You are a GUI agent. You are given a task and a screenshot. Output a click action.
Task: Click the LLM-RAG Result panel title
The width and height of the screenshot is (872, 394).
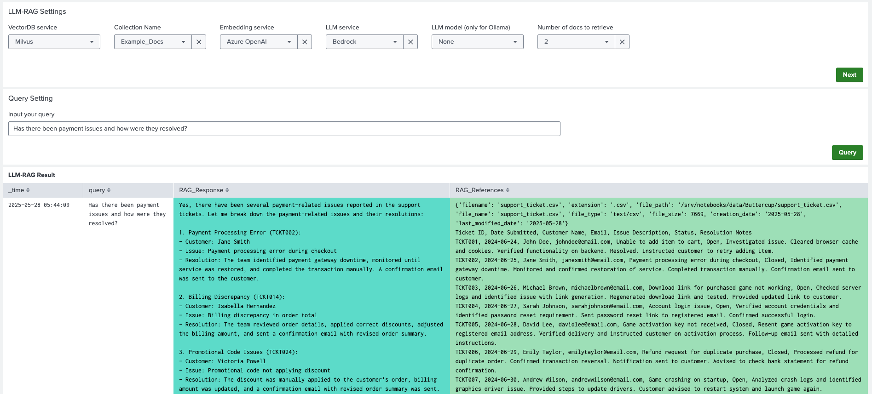(x=32, y=175)
